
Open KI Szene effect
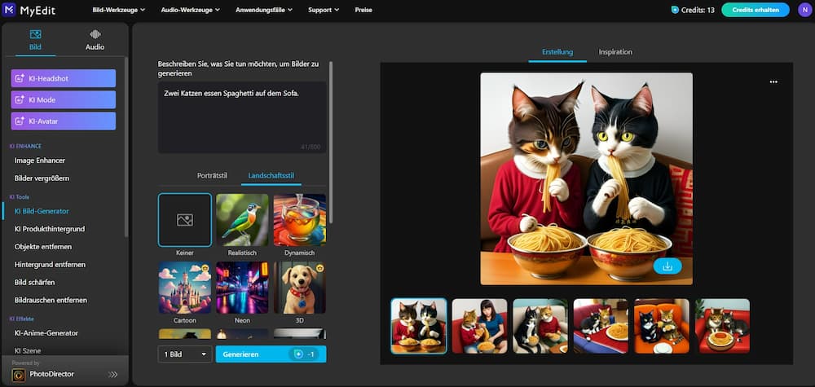pyautogui.click(x=28, y=350)
